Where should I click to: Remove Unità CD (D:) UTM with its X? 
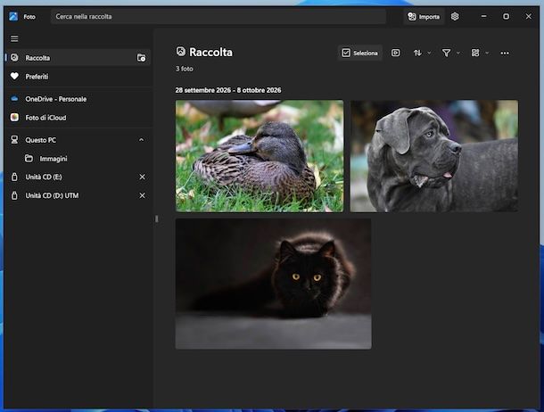[x=142, y=195]
